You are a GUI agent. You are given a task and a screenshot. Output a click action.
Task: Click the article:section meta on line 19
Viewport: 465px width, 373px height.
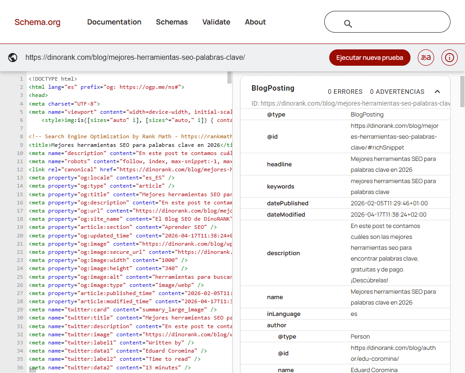tap(123, 227)
